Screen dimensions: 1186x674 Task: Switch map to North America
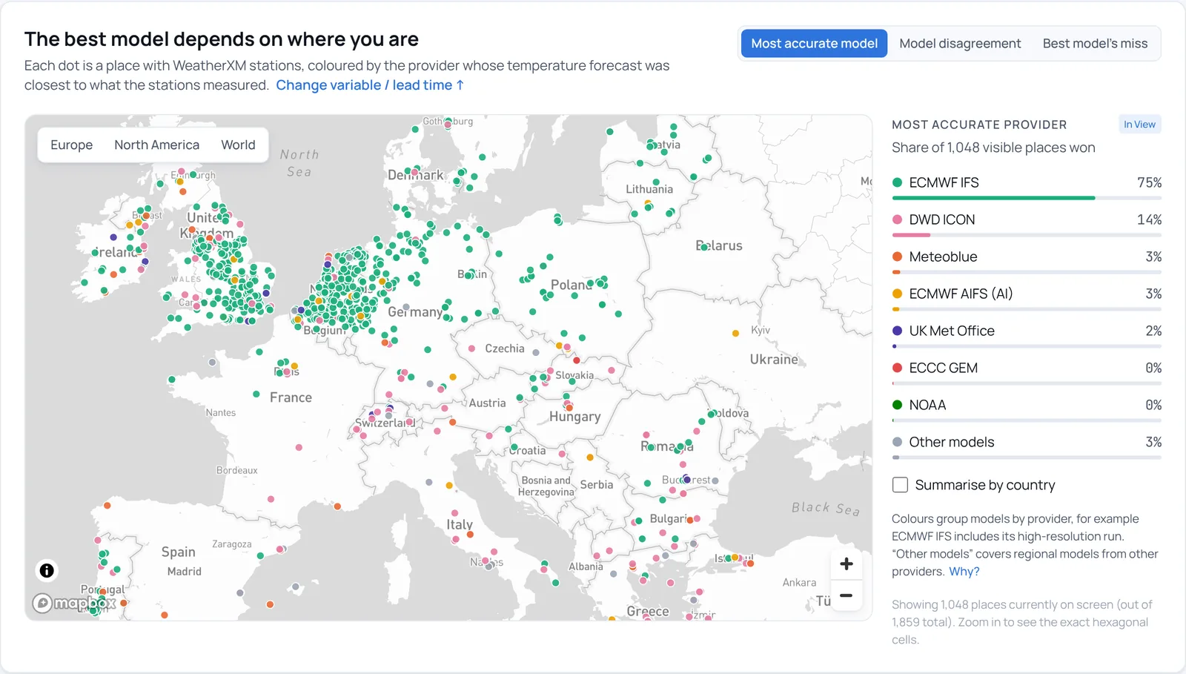pyautogui.click(x=156, y=145)
